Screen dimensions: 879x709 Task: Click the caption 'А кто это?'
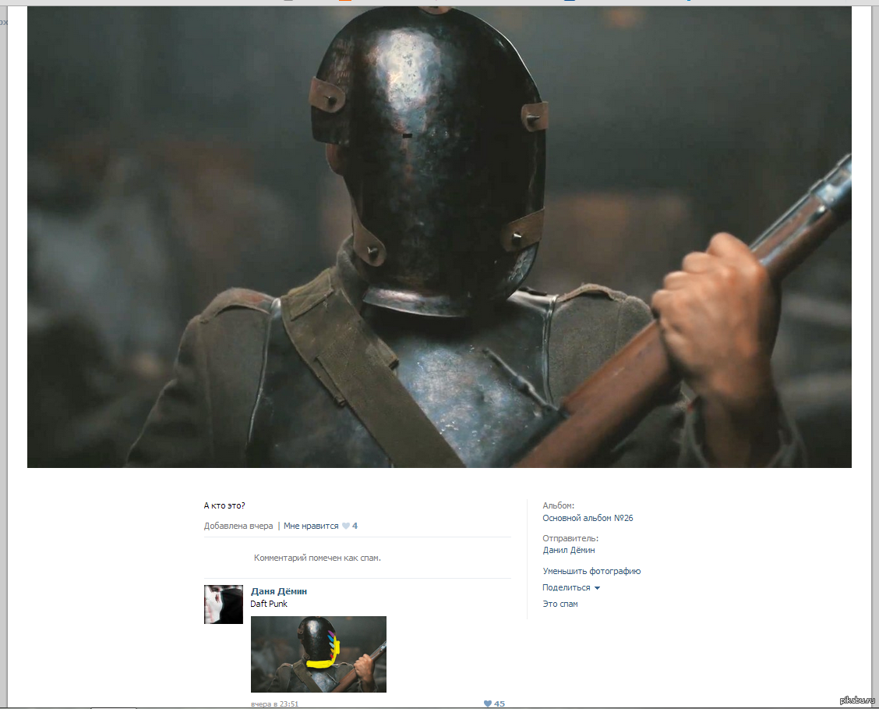coord(224,506)
